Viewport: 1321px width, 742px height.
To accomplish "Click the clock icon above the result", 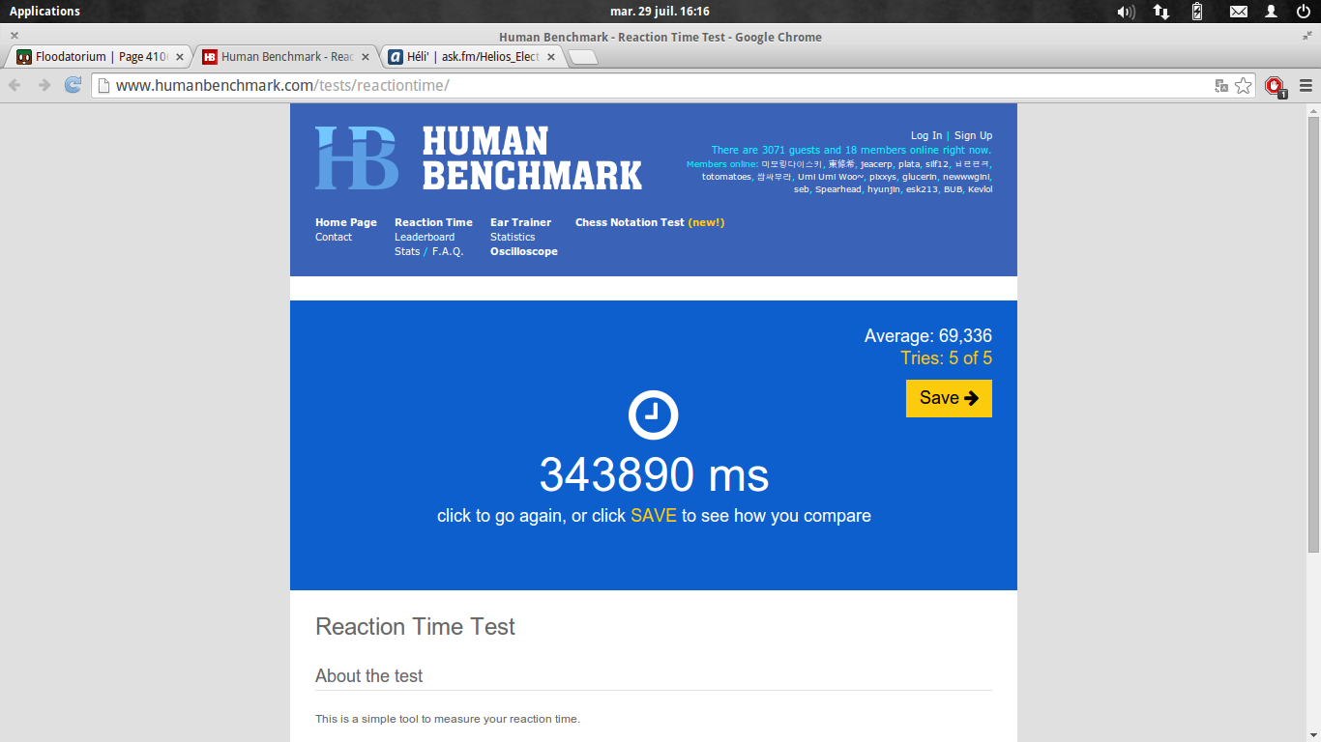I will 653,415.
